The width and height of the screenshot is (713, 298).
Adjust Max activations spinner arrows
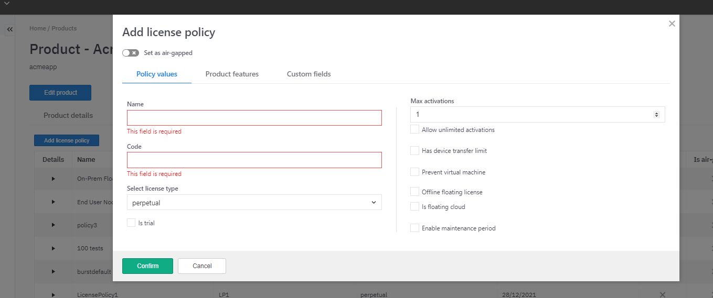(x=656, y=114)
